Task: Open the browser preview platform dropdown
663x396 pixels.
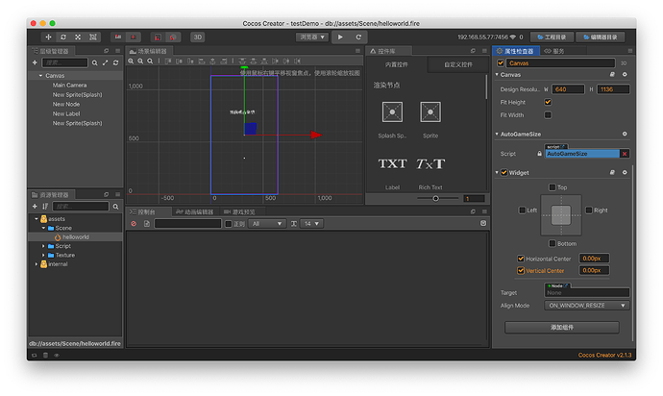Action: pos(311,37)
